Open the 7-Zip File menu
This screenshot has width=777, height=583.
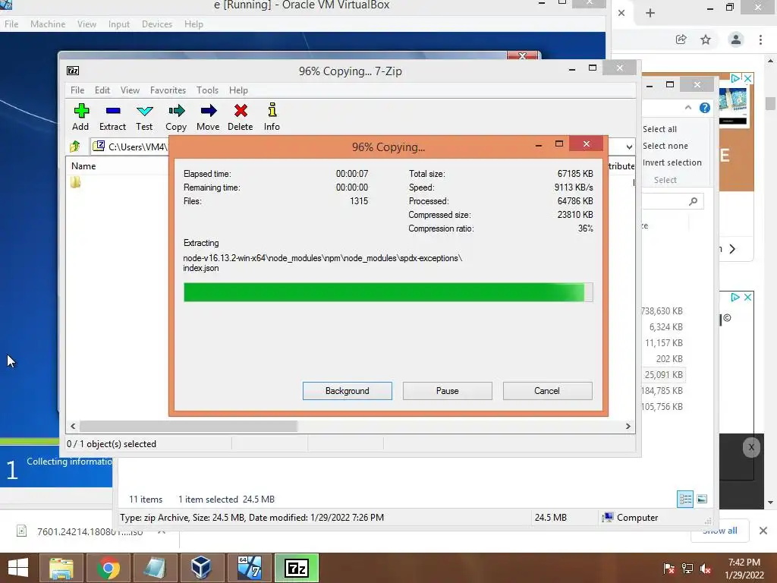pyautogui.click(x=77, y=90)
